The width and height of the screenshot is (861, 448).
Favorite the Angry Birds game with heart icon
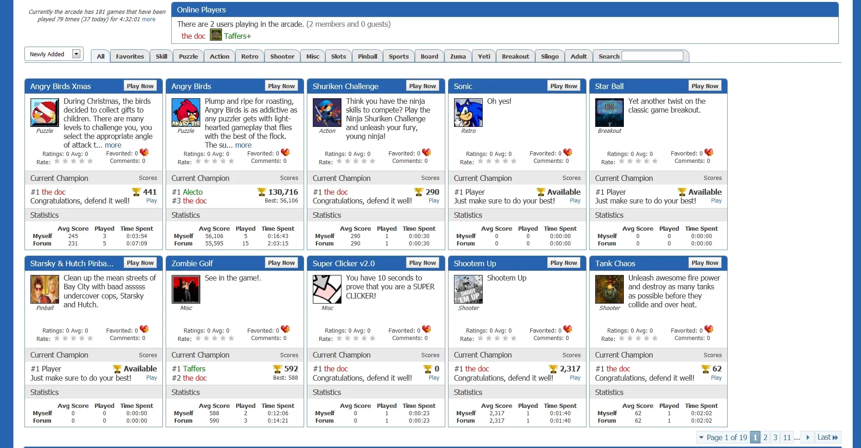click(286, 152)
